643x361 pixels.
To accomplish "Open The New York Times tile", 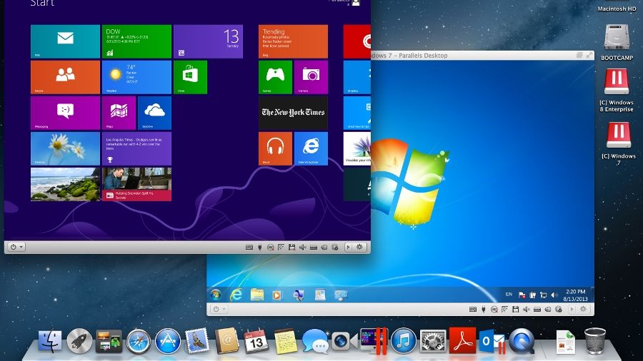I will click(293, 113).
